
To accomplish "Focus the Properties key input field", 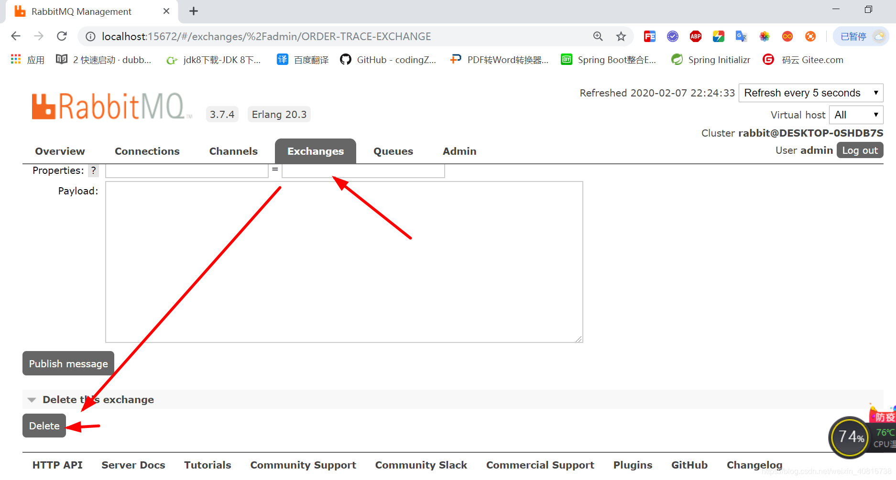I will [187, 171].
